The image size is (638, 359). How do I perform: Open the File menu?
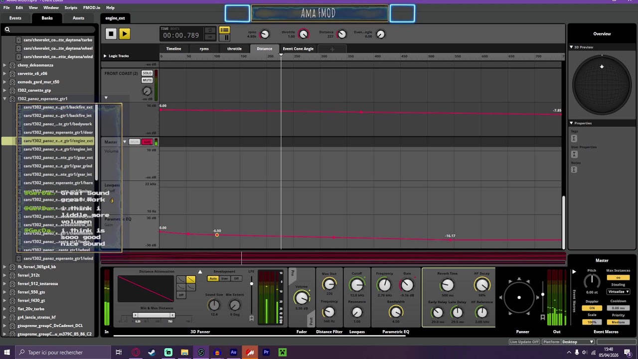(x=6, y=7)
